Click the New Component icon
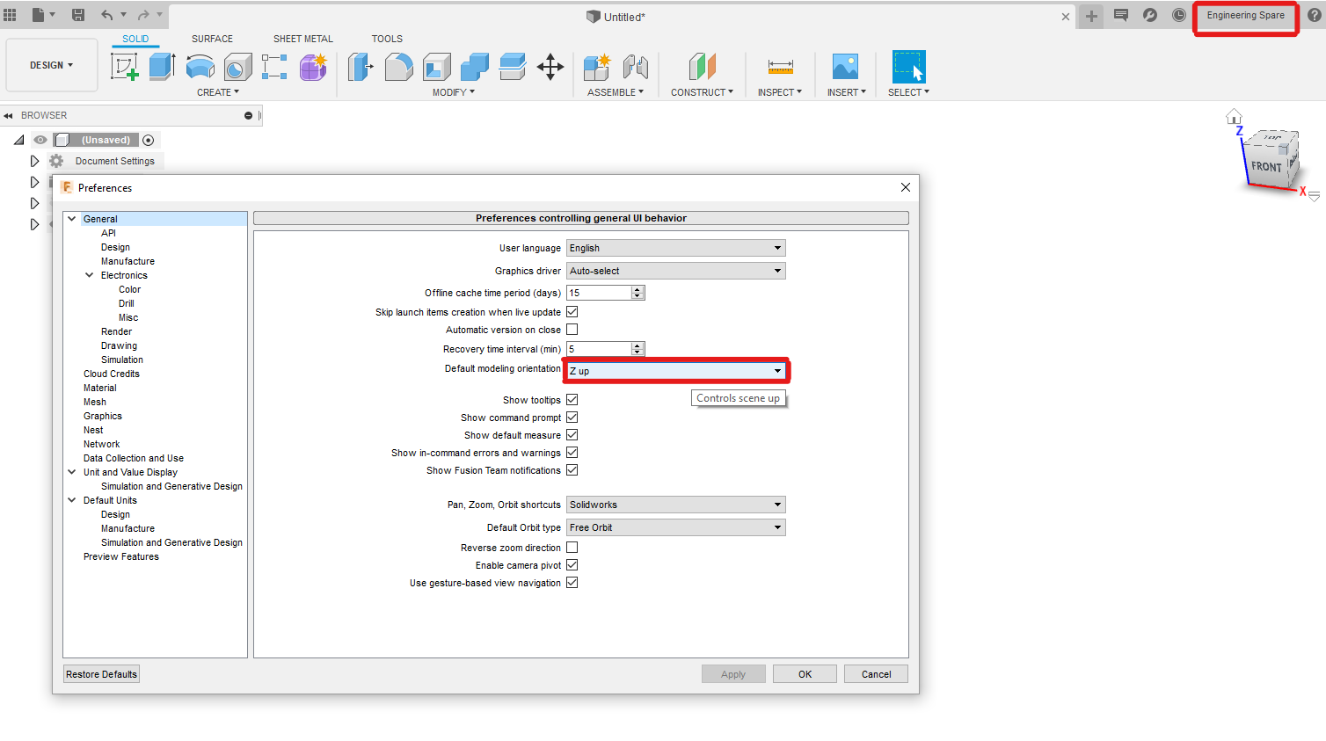The image size is (1326, 741). click(597, 67)
